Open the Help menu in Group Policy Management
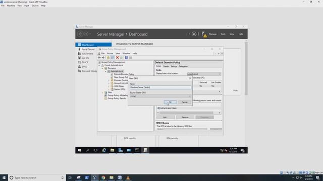Screen dimensions: 323x181 point(135,54)
